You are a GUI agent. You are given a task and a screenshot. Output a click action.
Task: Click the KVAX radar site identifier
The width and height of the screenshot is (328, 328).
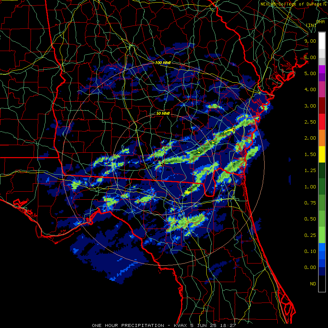pos(181,325)
